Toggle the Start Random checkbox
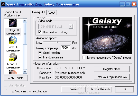 [5, 85]
